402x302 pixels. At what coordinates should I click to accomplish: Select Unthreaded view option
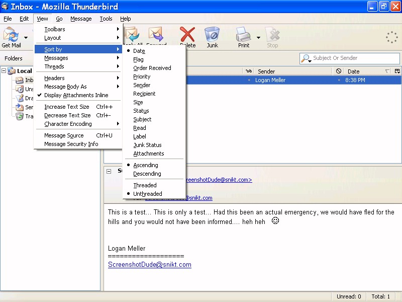tap(154, 194)
